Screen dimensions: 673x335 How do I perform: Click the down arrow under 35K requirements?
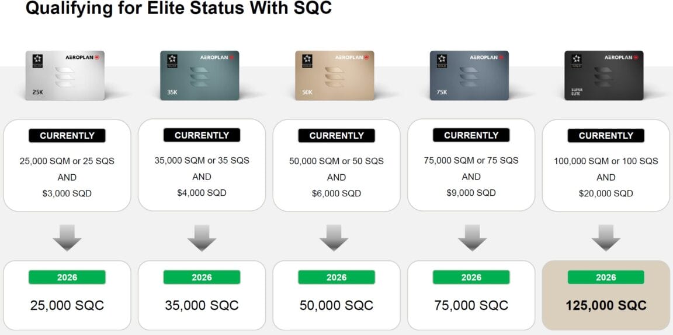(202, 238)
